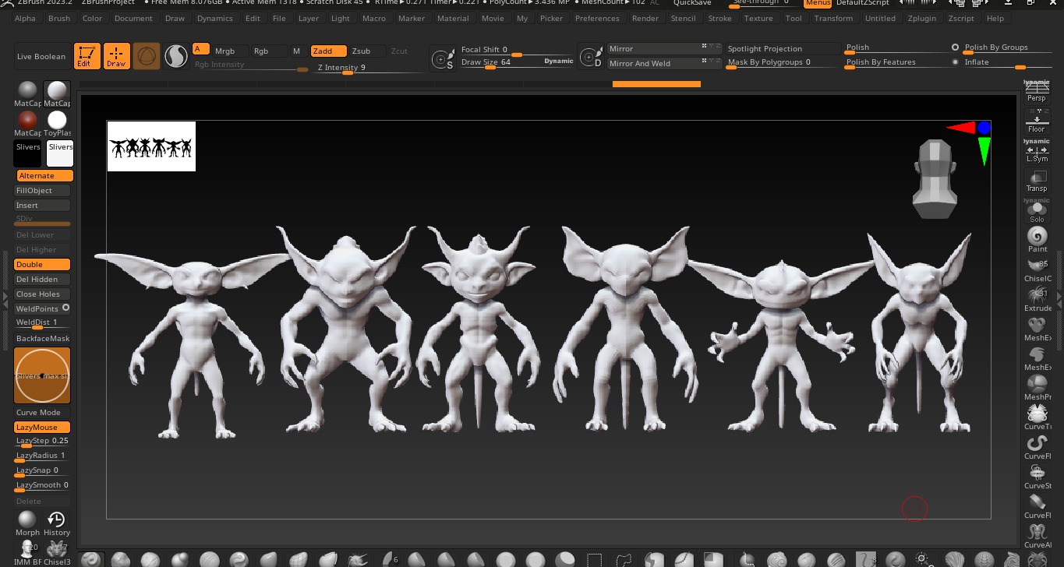Viewport: 1064px width, 567px height.
Task: Select the gray MatCap material sphere
Action: coord(27,94)
